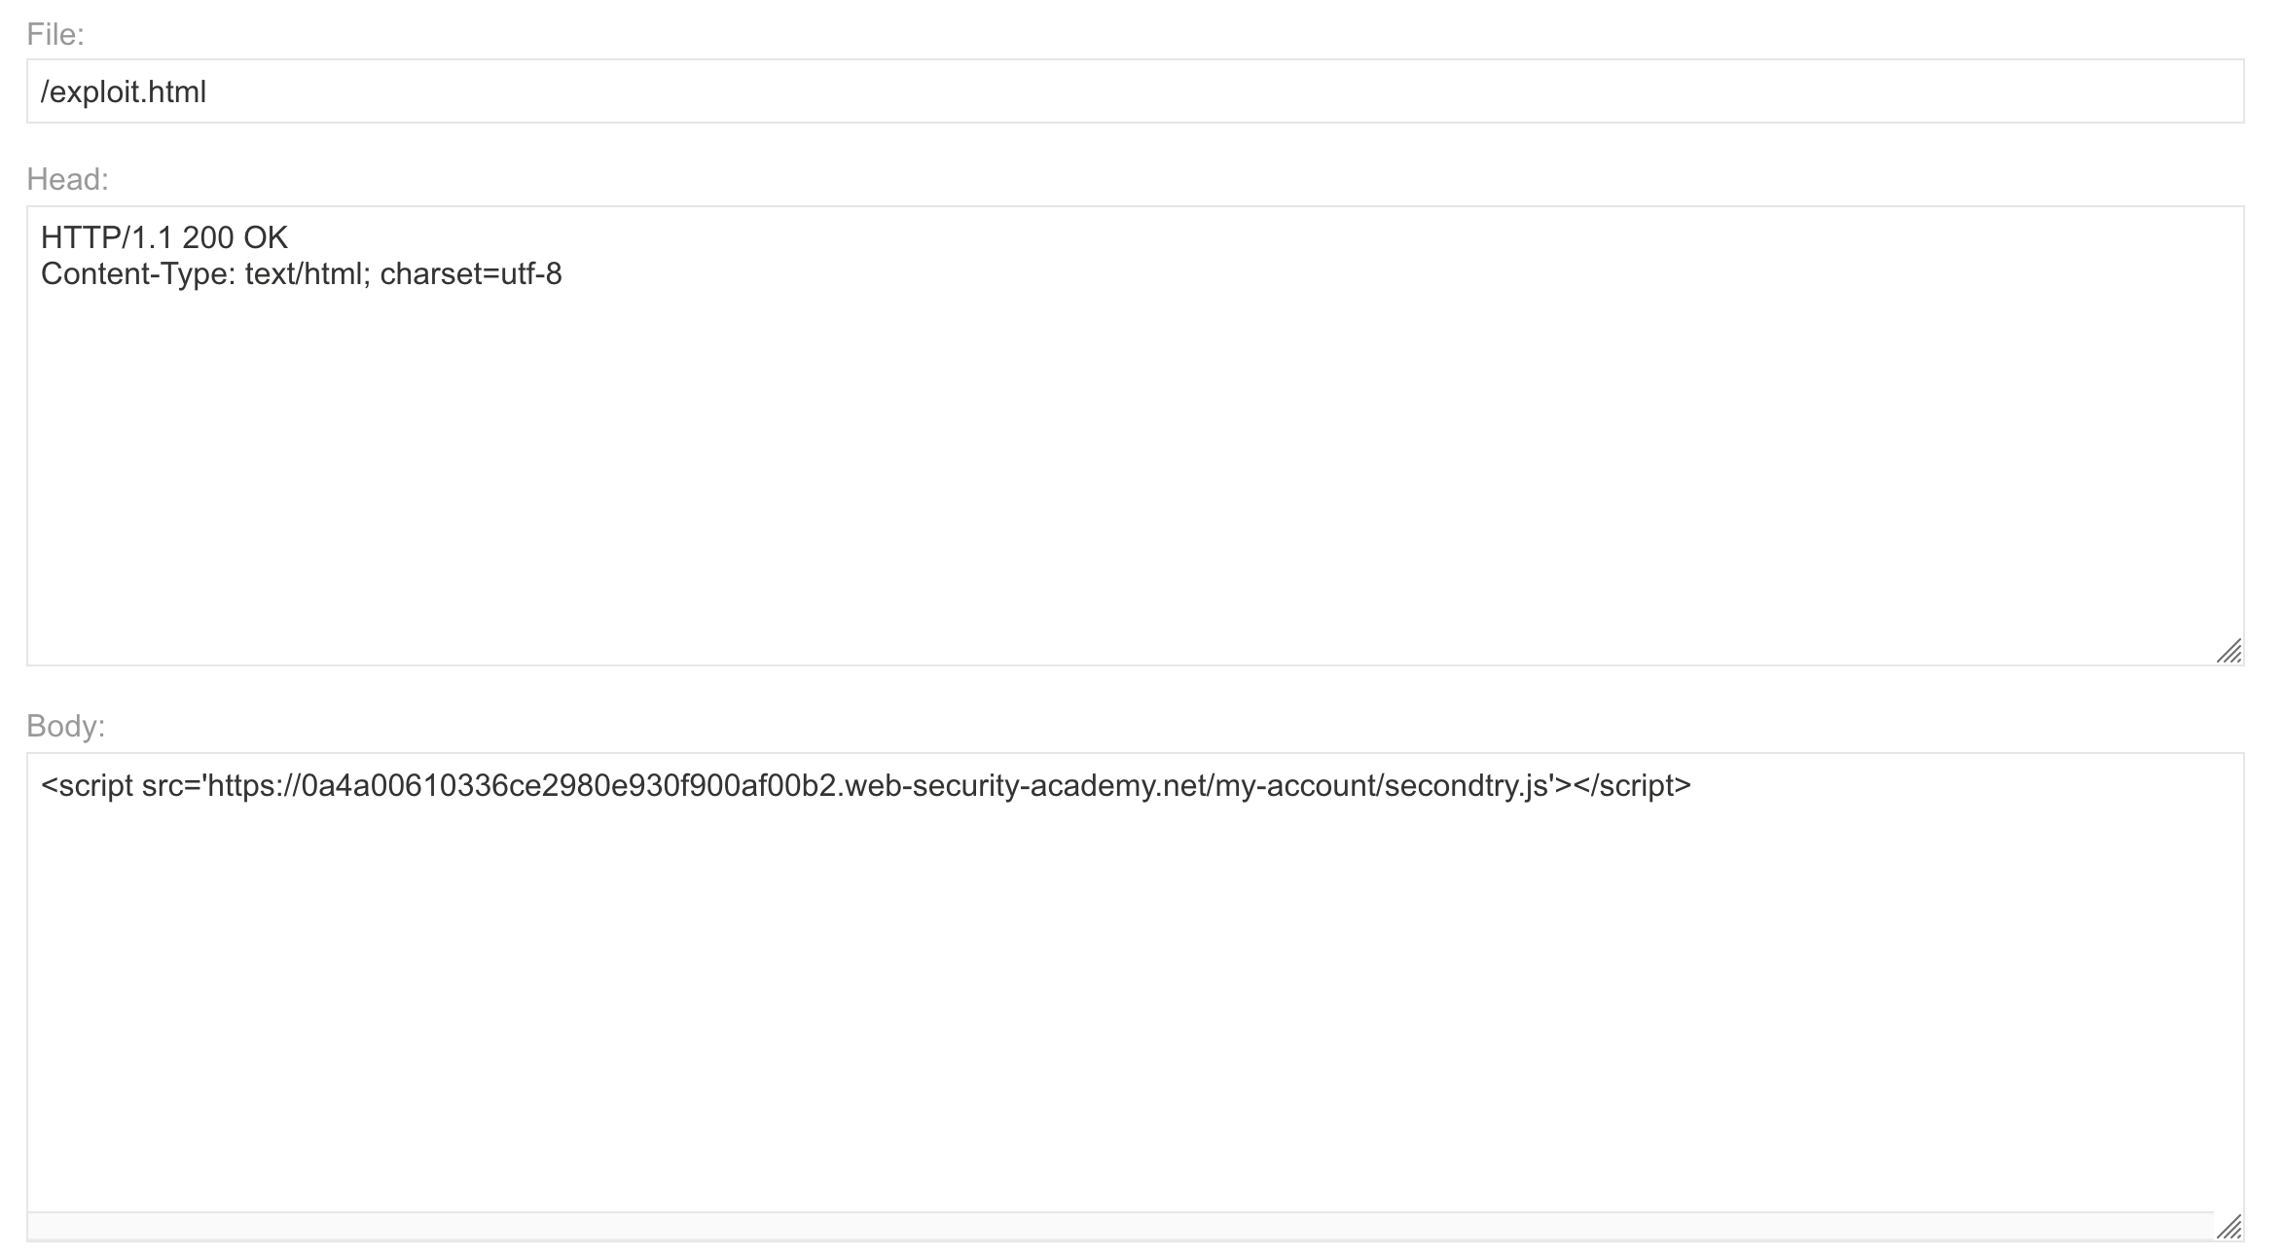Place cursor on 200 OK status text
The width and height of the screenshot is (2283, 1257).
[x=235, y=237]
